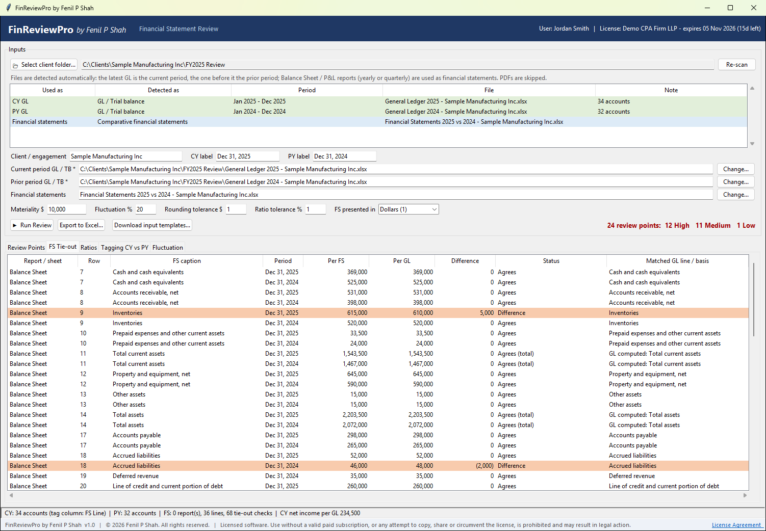Screen dimensions: 766x531
Task: Click the FinReviewPro feather icon in title bar
Action: coord(8,8)
